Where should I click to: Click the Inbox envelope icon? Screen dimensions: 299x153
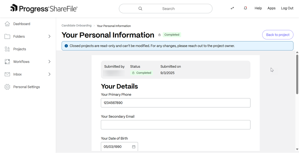(x=7, y=74)
